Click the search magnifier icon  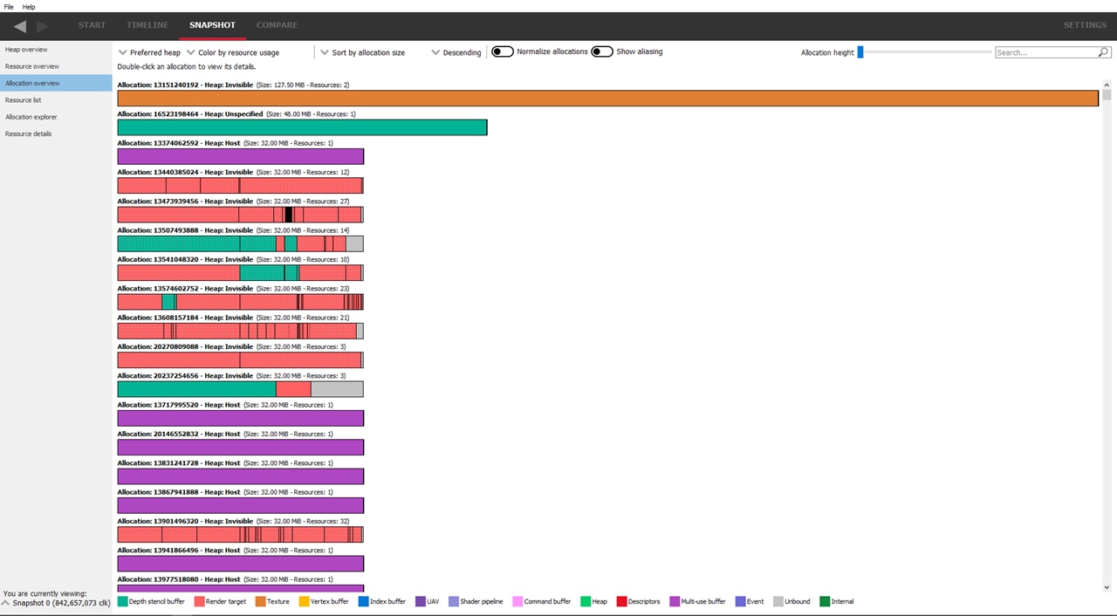[1103, 52]
